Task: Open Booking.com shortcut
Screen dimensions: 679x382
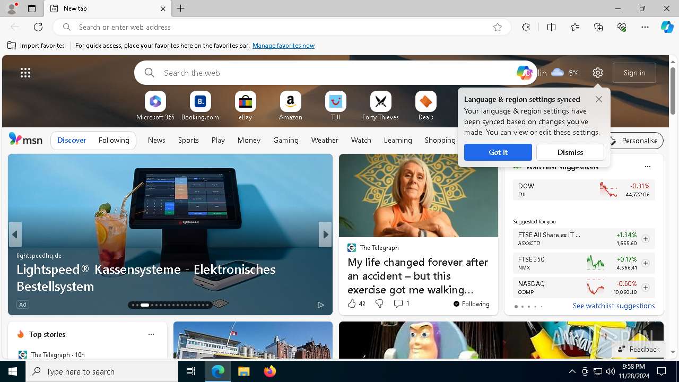Action: pos(200,106)
